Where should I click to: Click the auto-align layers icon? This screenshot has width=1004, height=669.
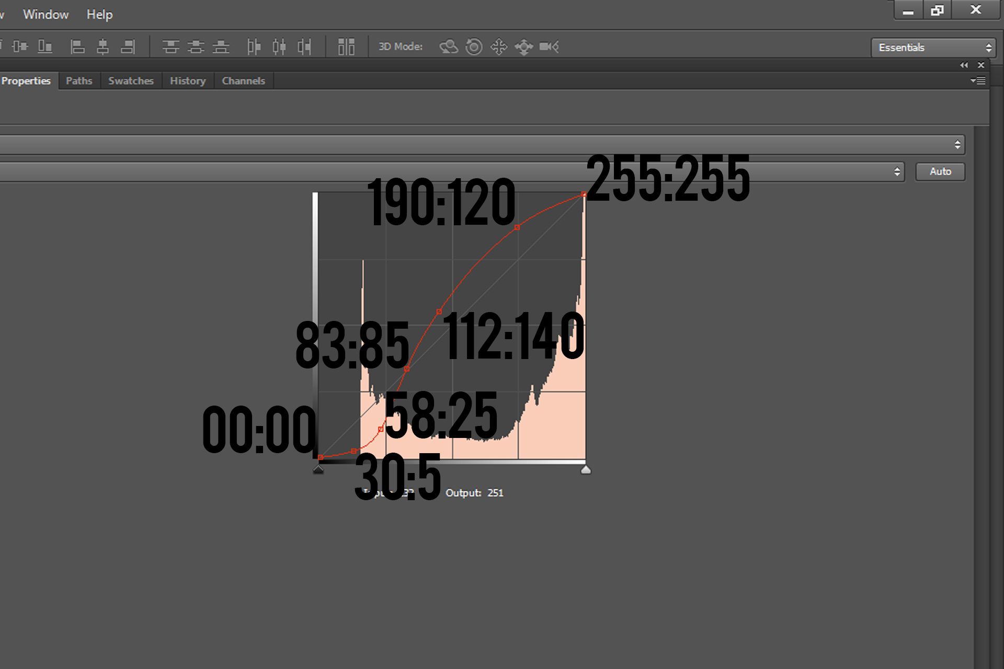tap(346, 47)
